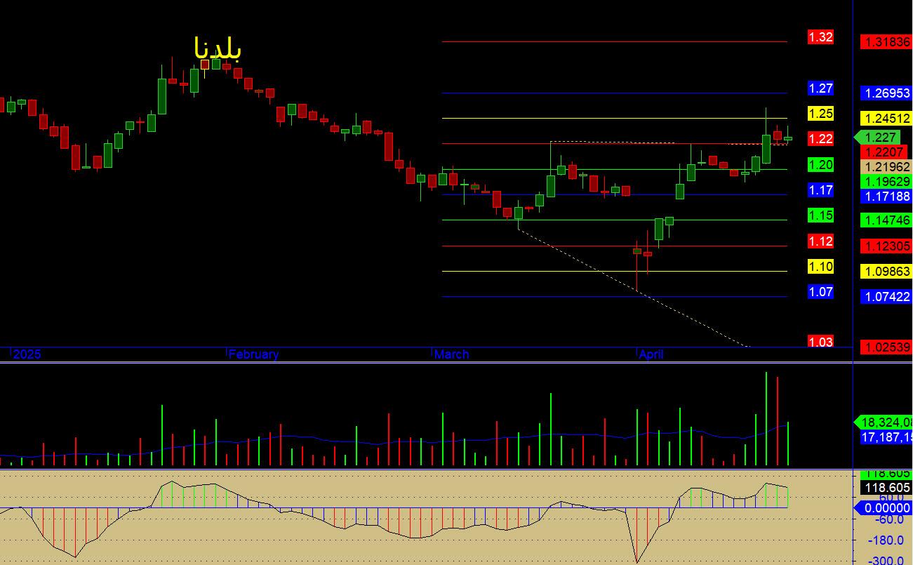Select the 1.12305 price axis value
Image resolution: width=913 pixels, height=565 pixels.
(x=886, y=246)
